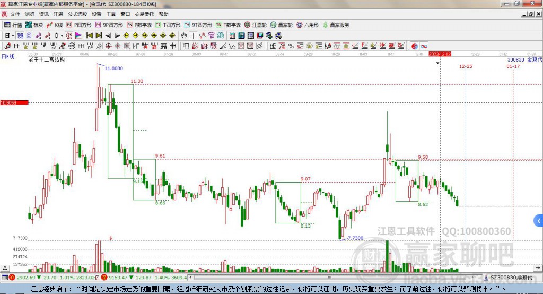This screenshot has height=294, width=543.
Task: Open the 行情 market quotes view
Action: click(13, 25)
